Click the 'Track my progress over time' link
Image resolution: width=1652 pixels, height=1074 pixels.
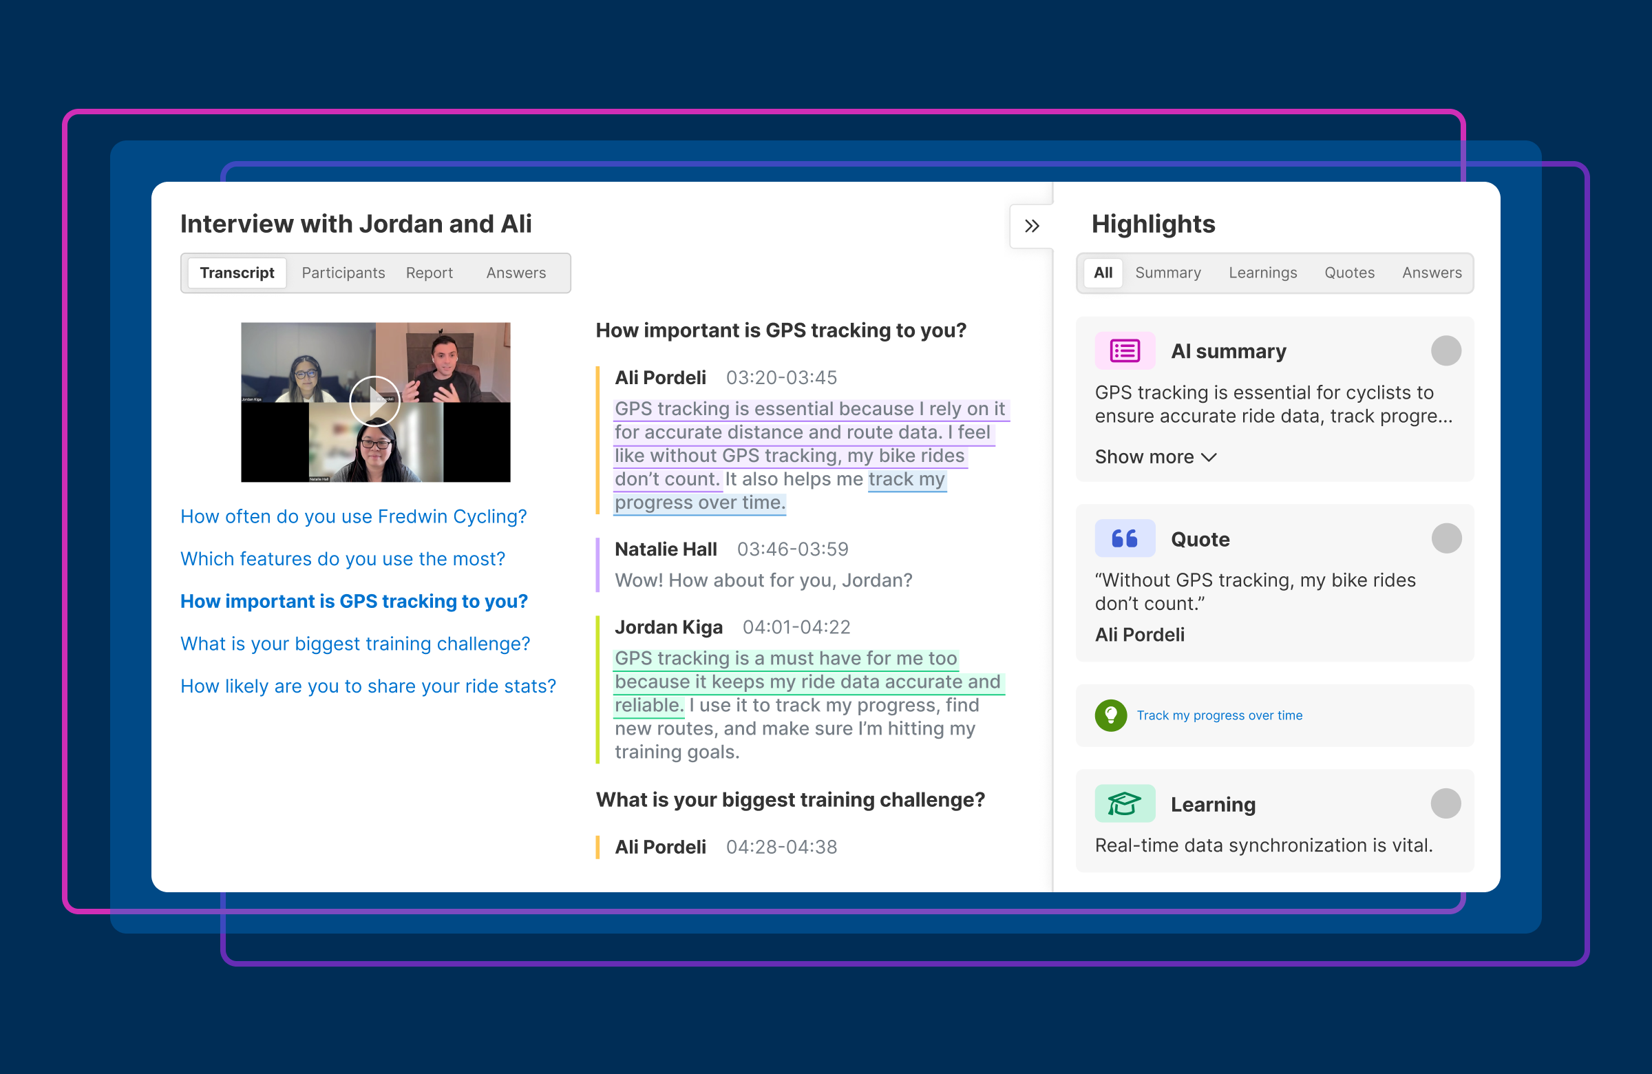(1219, 716)
